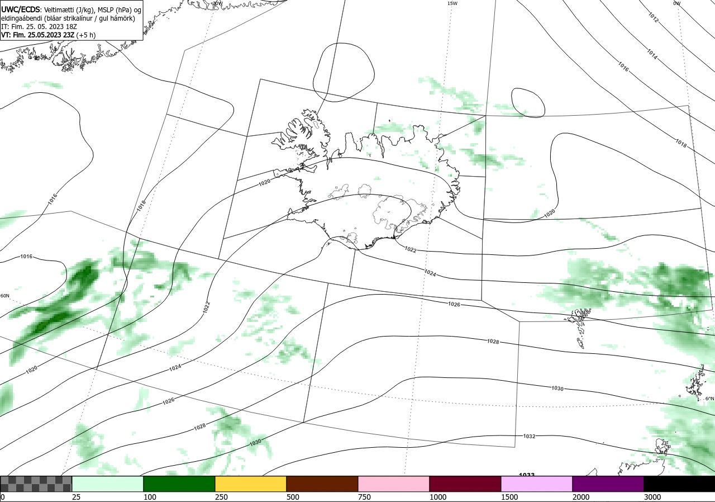Screen dimensions: 715x502
Task: Click the "3000" legend value
Action: click(653, 497)
